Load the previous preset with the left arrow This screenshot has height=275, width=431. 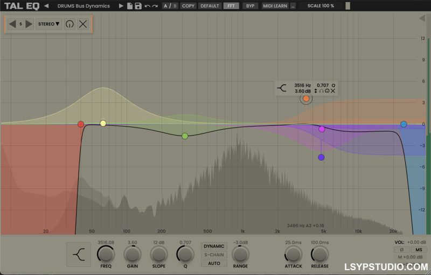pos(46,6)
